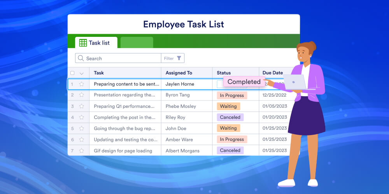Star the Amber Ware task row

point(82,139)
